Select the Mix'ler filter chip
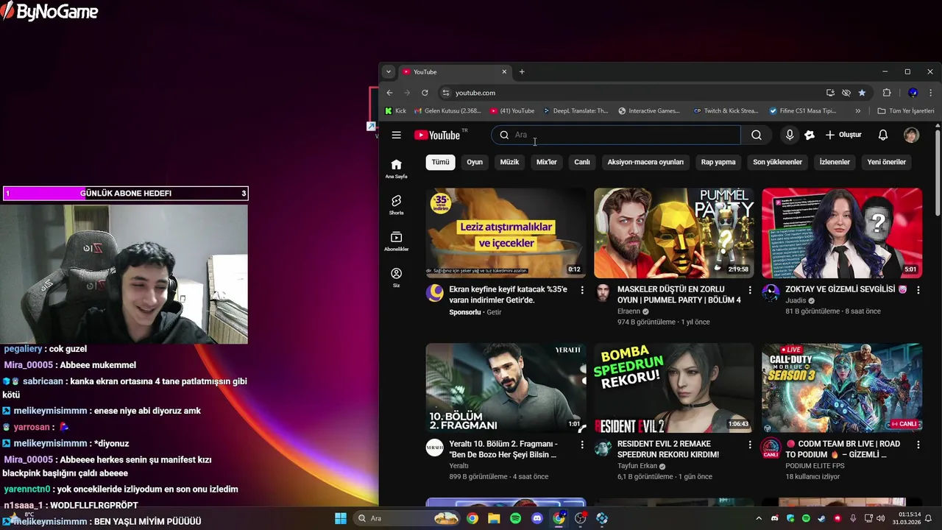 click(x=547, y=162)
